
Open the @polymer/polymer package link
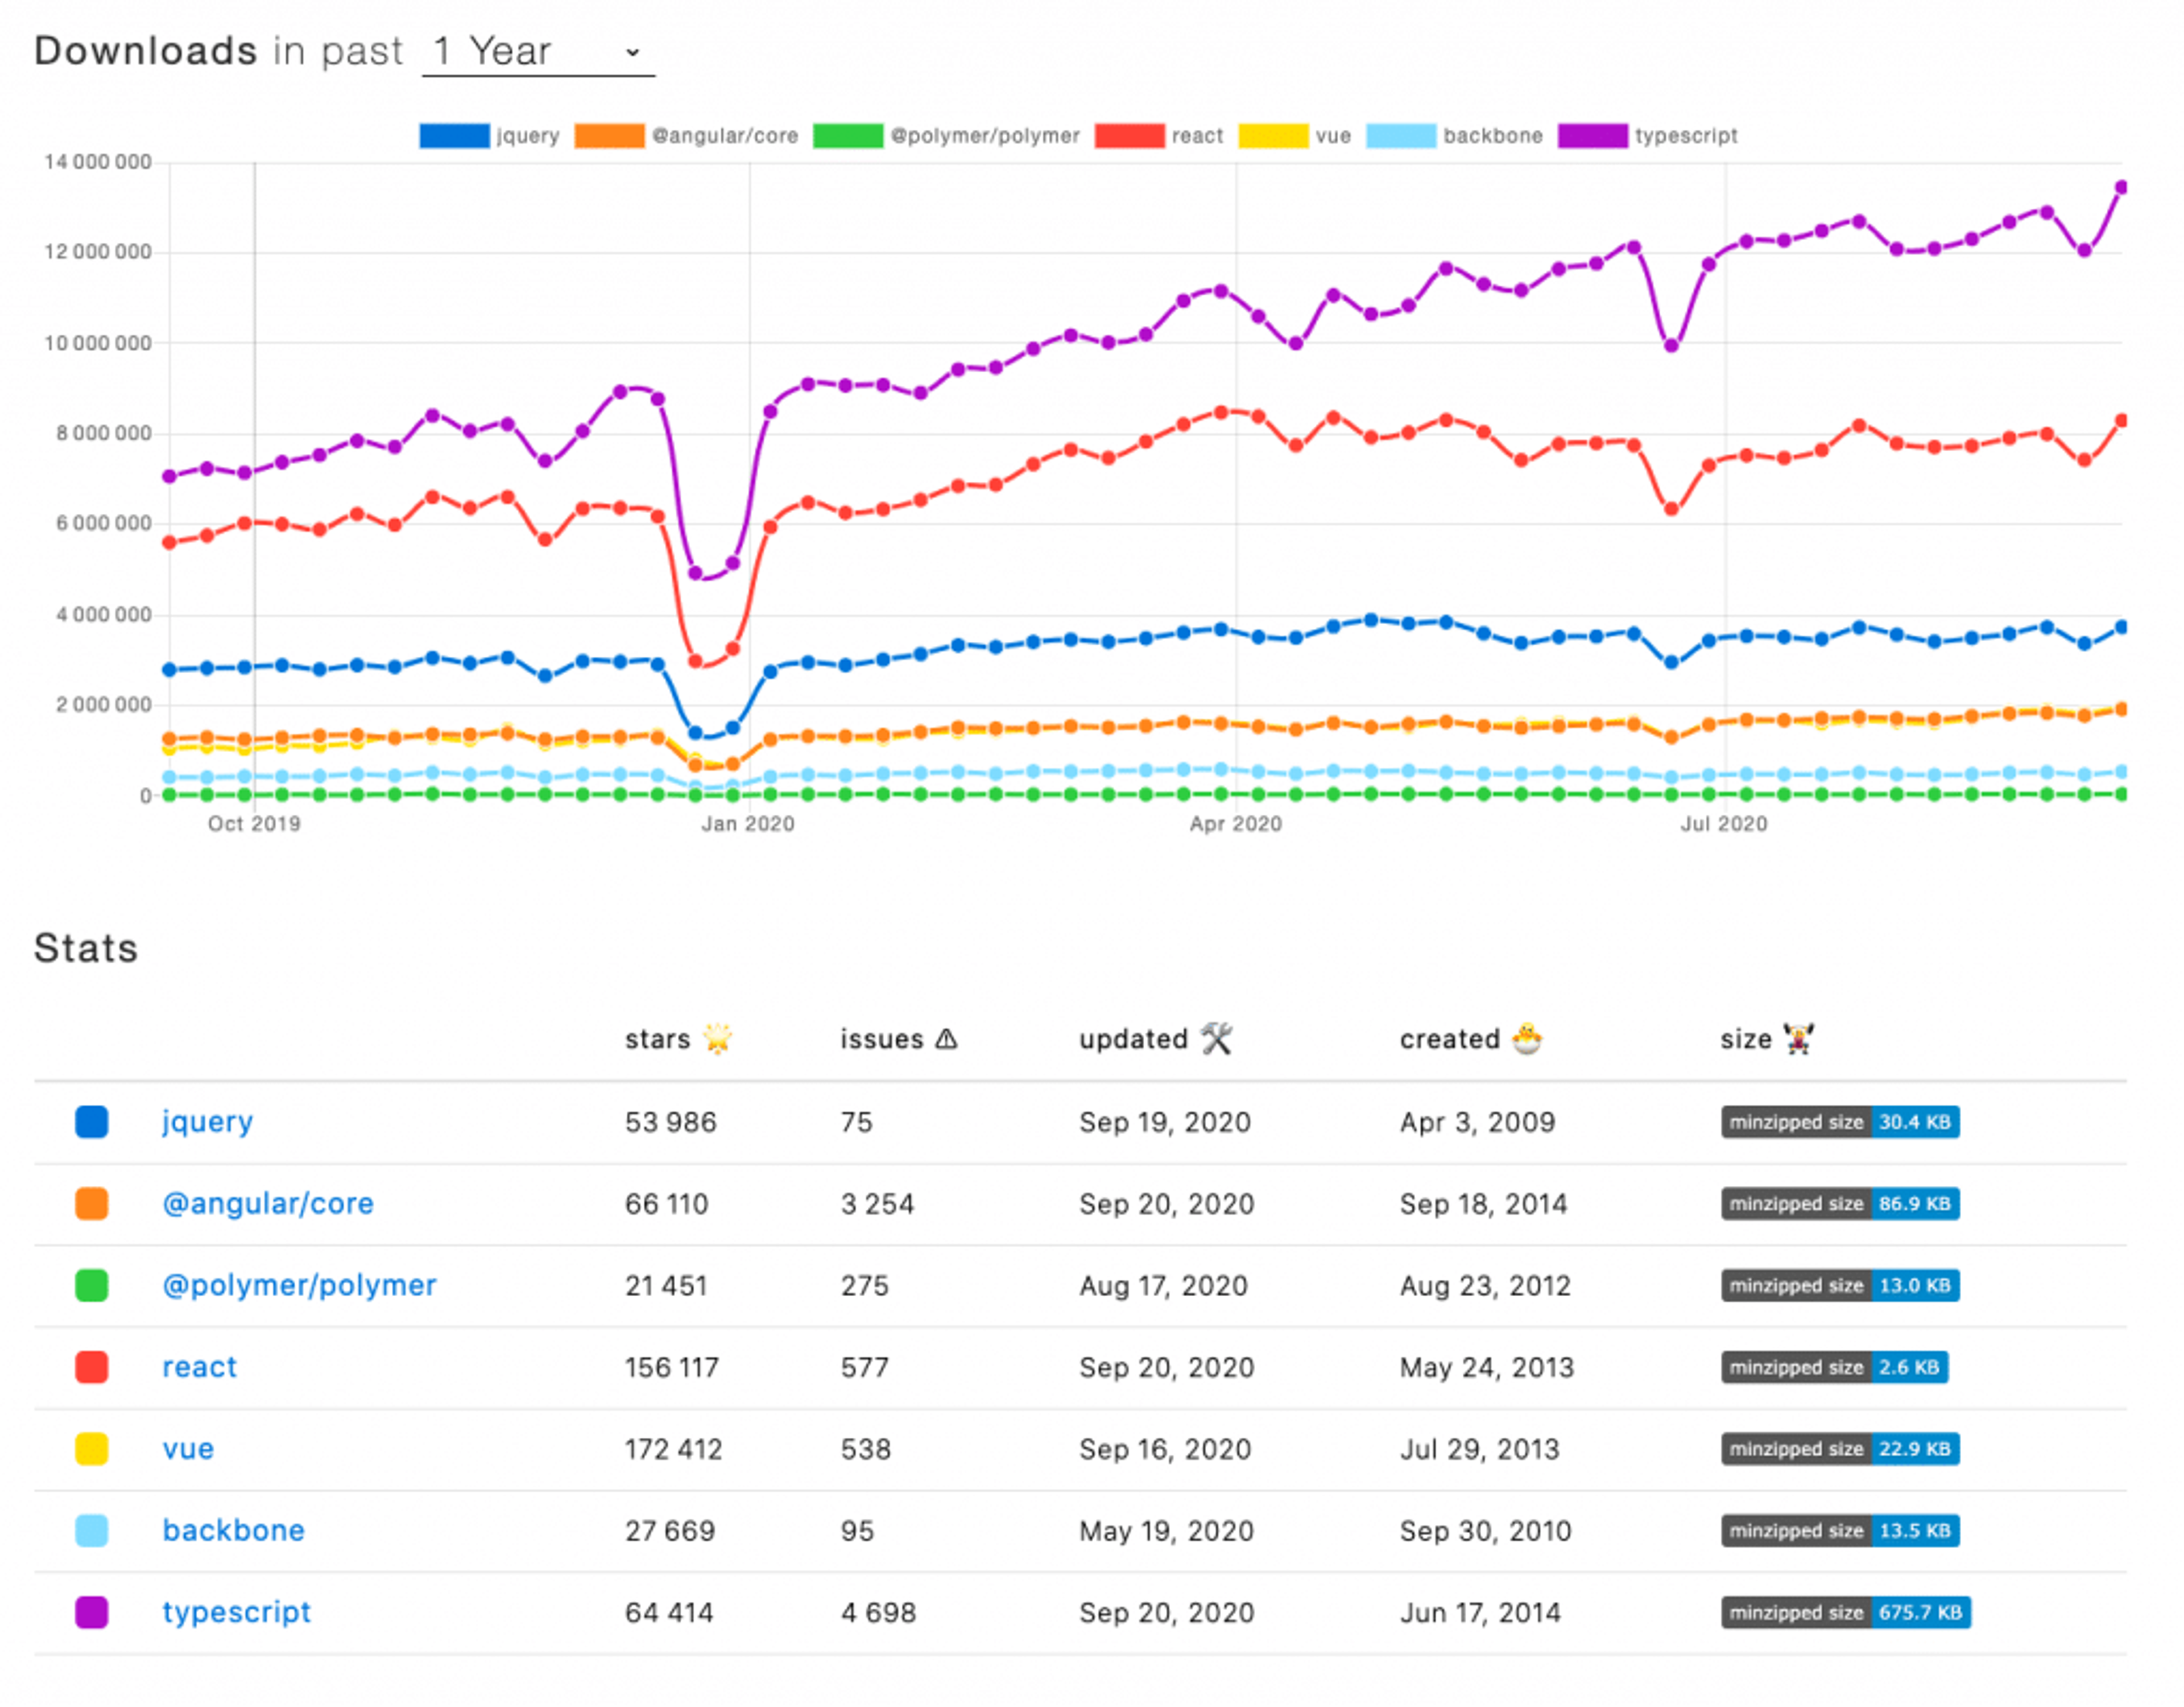click(x=299, y=1286)
